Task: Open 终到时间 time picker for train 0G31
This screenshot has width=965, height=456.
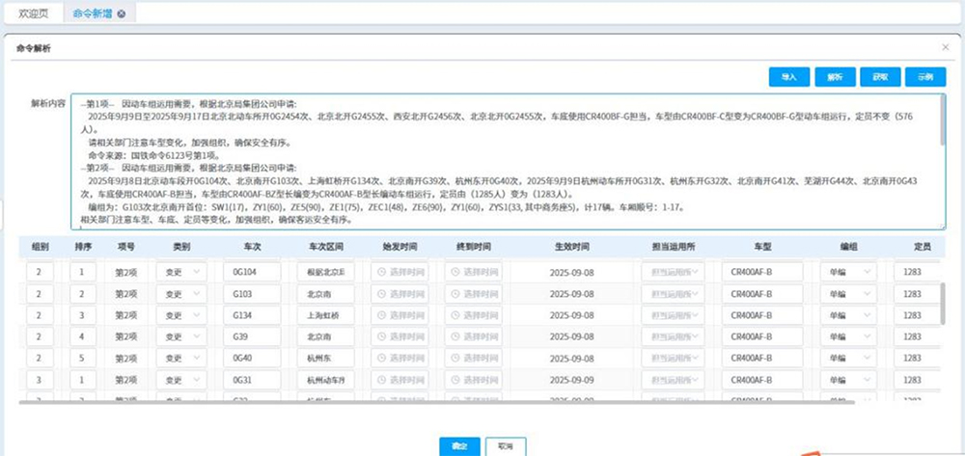Action: pyautogui.click(x=473, y=380)
